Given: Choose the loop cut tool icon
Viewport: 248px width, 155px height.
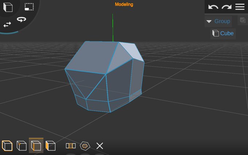Looking at the screenshot, I should point(71,146).
